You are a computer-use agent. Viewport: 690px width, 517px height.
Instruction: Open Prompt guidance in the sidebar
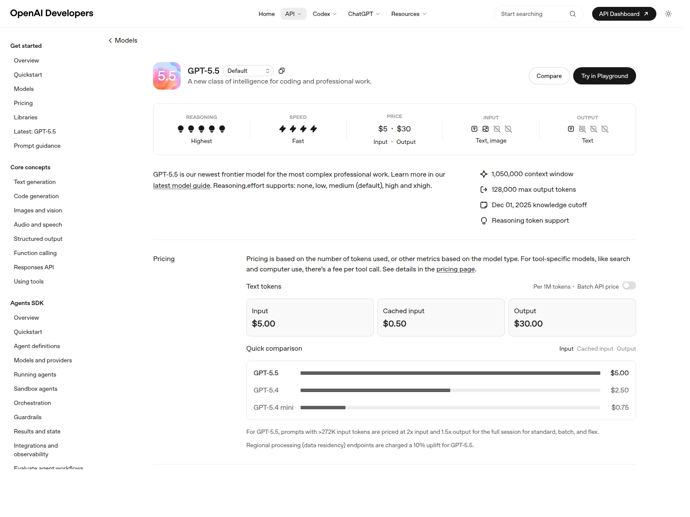[37, 146]
